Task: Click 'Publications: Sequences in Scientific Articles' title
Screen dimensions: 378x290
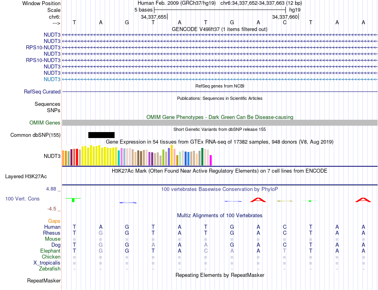Action: pos(220,98)
